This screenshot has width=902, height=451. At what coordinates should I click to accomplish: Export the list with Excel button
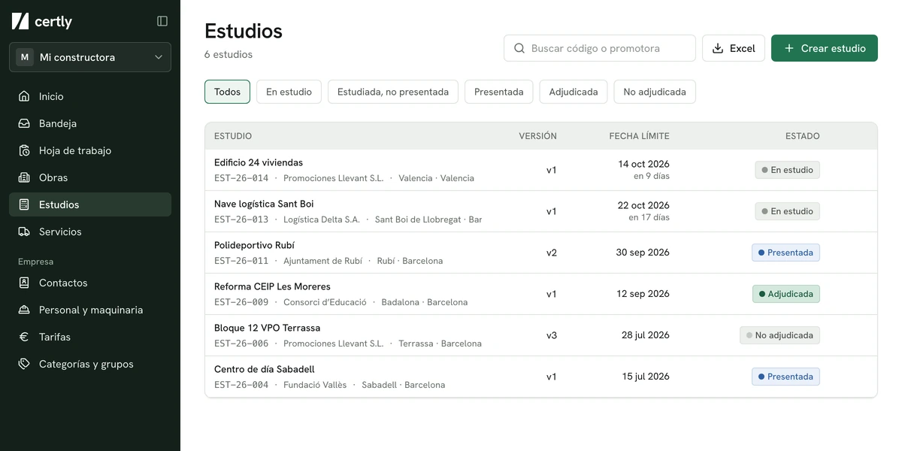pos(734,48)
